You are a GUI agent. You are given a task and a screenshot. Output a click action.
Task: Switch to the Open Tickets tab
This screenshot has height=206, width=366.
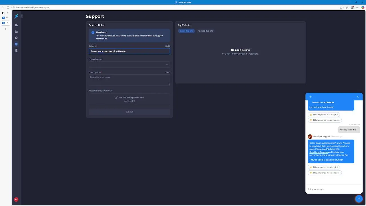pos(186,31)
